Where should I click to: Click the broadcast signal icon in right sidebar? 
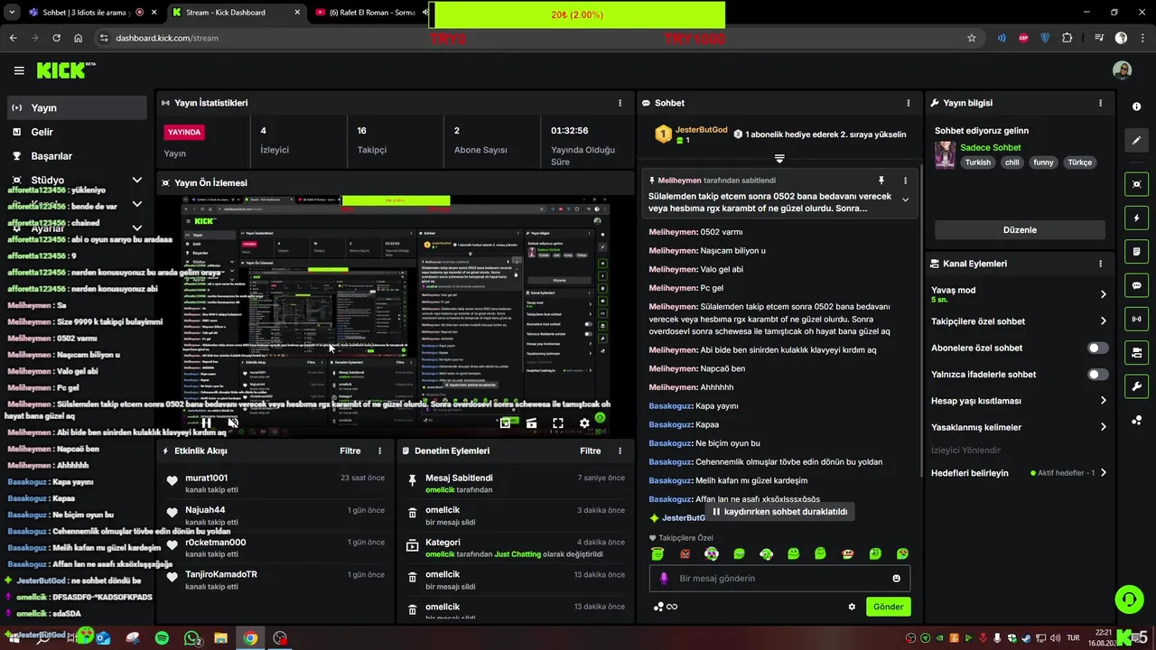point(1136,319)
